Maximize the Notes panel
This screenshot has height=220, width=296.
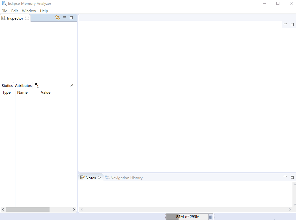tap(292, 177)
